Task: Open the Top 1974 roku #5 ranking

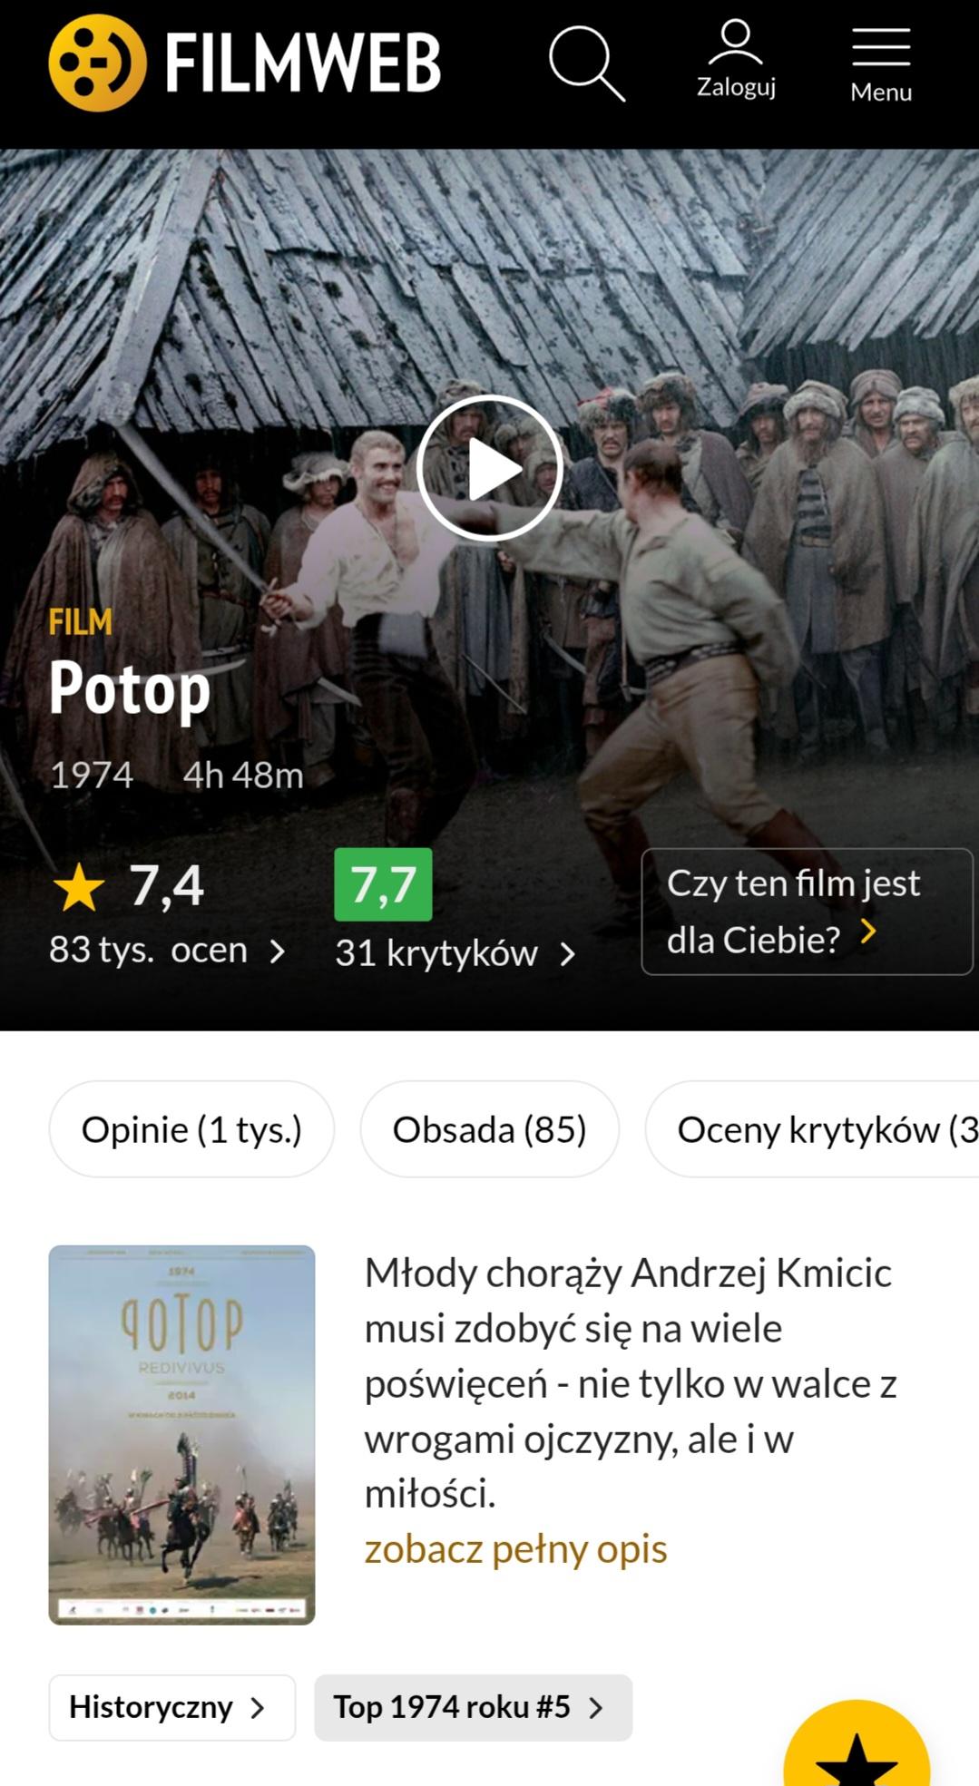Action: click(x=473, y=1707)
